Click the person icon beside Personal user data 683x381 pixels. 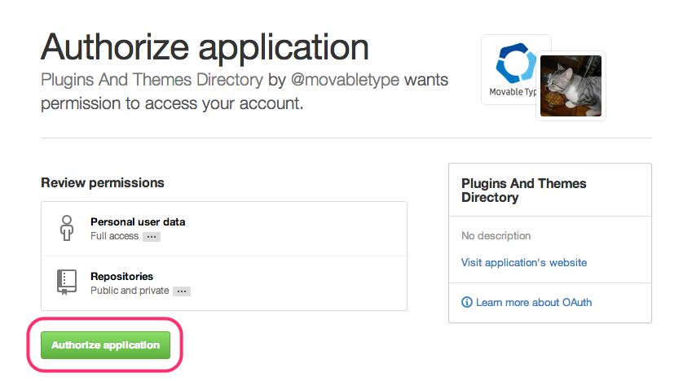[67, 228]
